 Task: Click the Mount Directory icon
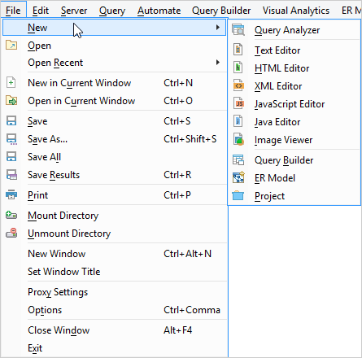[11, 216]
